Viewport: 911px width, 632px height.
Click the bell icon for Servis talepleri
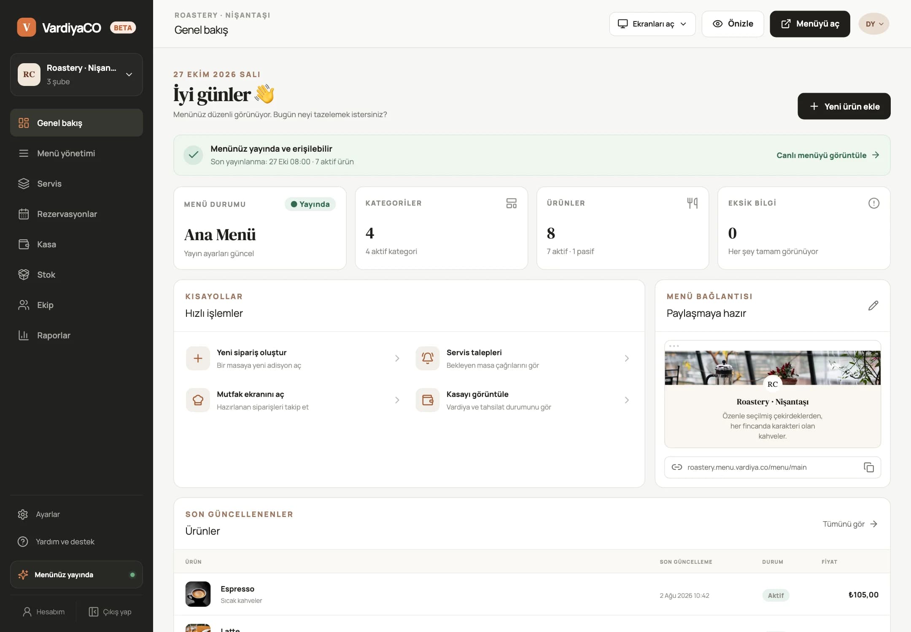427,359
